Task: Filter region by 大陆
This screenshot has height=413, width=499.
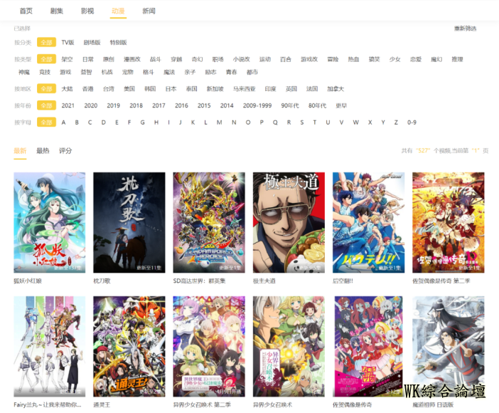Action: [x=67, y=89]
